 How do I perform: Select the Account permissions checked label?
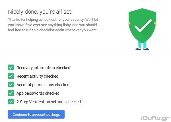(x=43, y=85)
